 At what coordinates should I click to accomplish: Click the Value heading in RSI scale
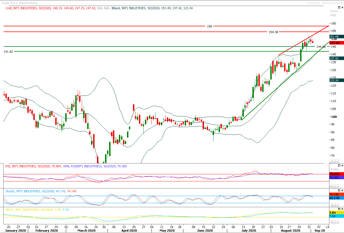(x=335, y=169)
